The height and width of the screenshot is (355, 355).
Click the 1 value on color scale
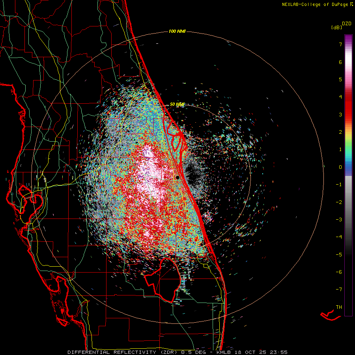pos(340,149)
